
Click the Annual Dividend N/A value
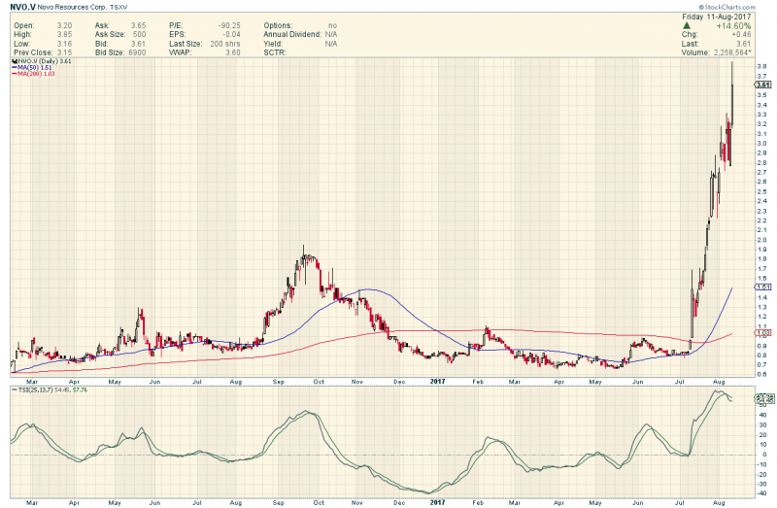[331, 35]
